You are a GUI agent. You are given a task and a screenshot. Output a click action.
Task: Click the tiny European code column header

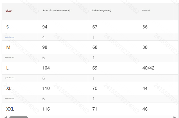point(146,10)
